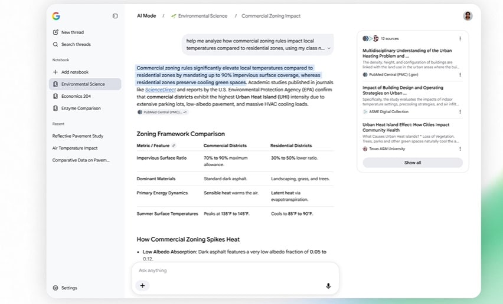Open source Multidisciplinary Understanding of Urban Heating
Screen dimensions: 503x304
pos(407,54)
